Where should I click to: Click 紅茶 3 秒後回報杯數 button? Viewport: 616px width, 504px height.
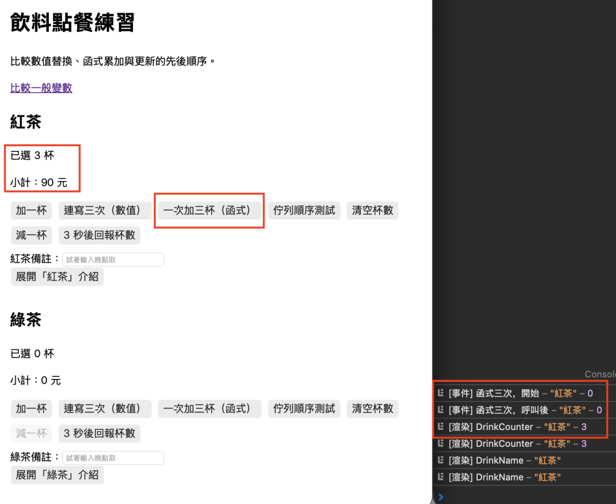[99, 235]
